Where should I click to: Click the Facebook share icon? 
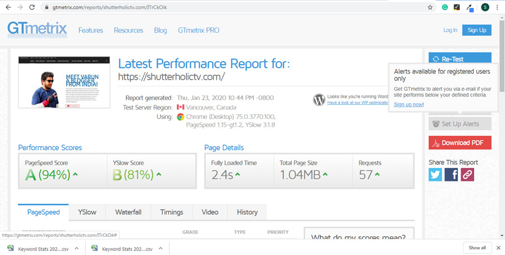coord(451,175)
